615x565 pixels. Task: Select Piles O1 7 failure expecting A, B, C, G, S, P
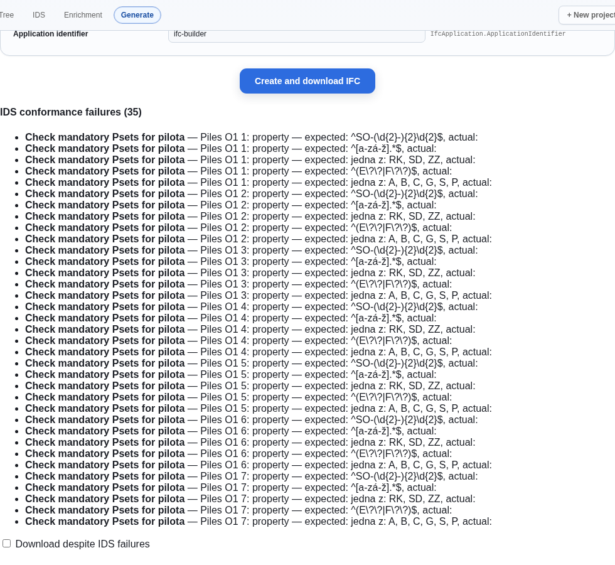pos(259,522)
